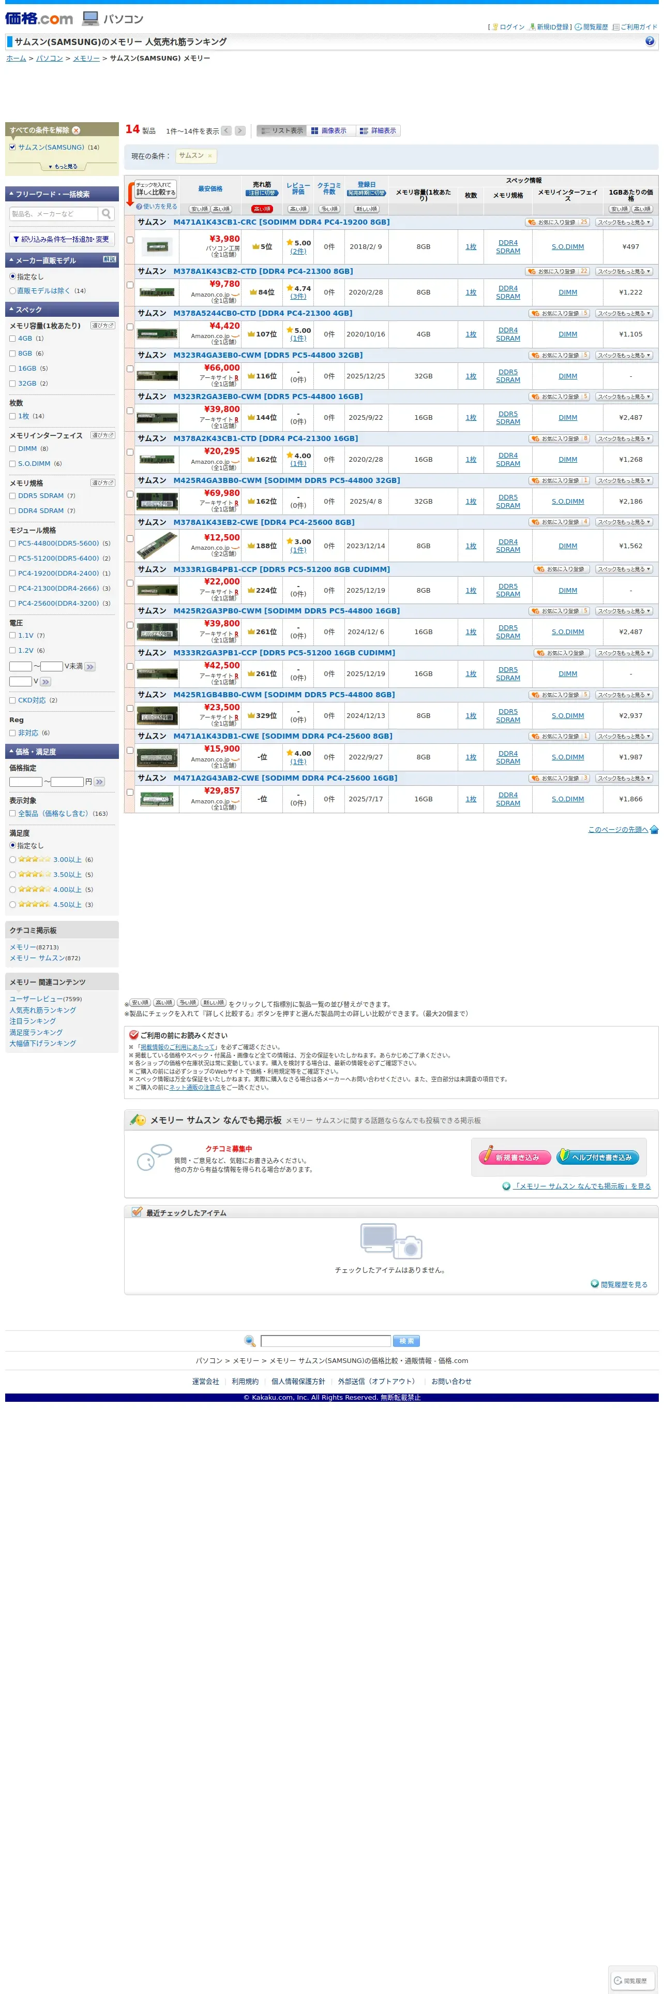Sort by 売れ筋 高い順 button
The image size is (664, 1994).
262,209
